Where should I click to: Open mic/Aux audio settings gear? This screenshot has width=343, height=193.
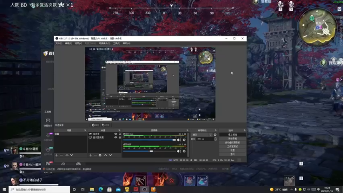tap(184, 140)
